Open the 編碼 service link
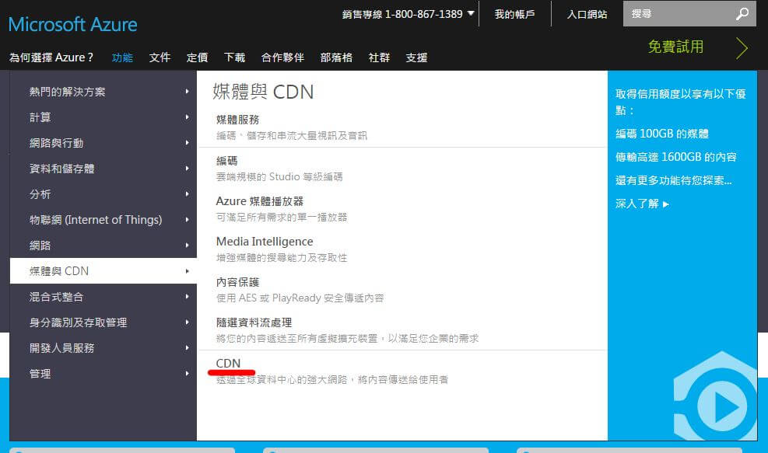The width and height of the screenshot is (768, 453). pos(226,161)
